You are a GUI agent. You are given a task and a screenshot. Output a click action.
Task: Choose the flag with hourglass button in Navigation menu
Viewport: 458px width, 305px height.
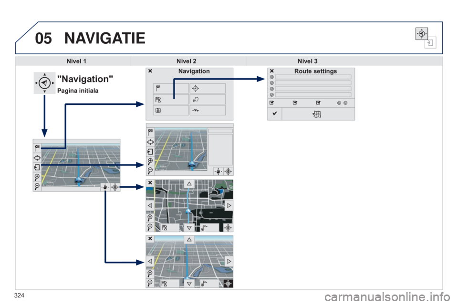point(171,99)
